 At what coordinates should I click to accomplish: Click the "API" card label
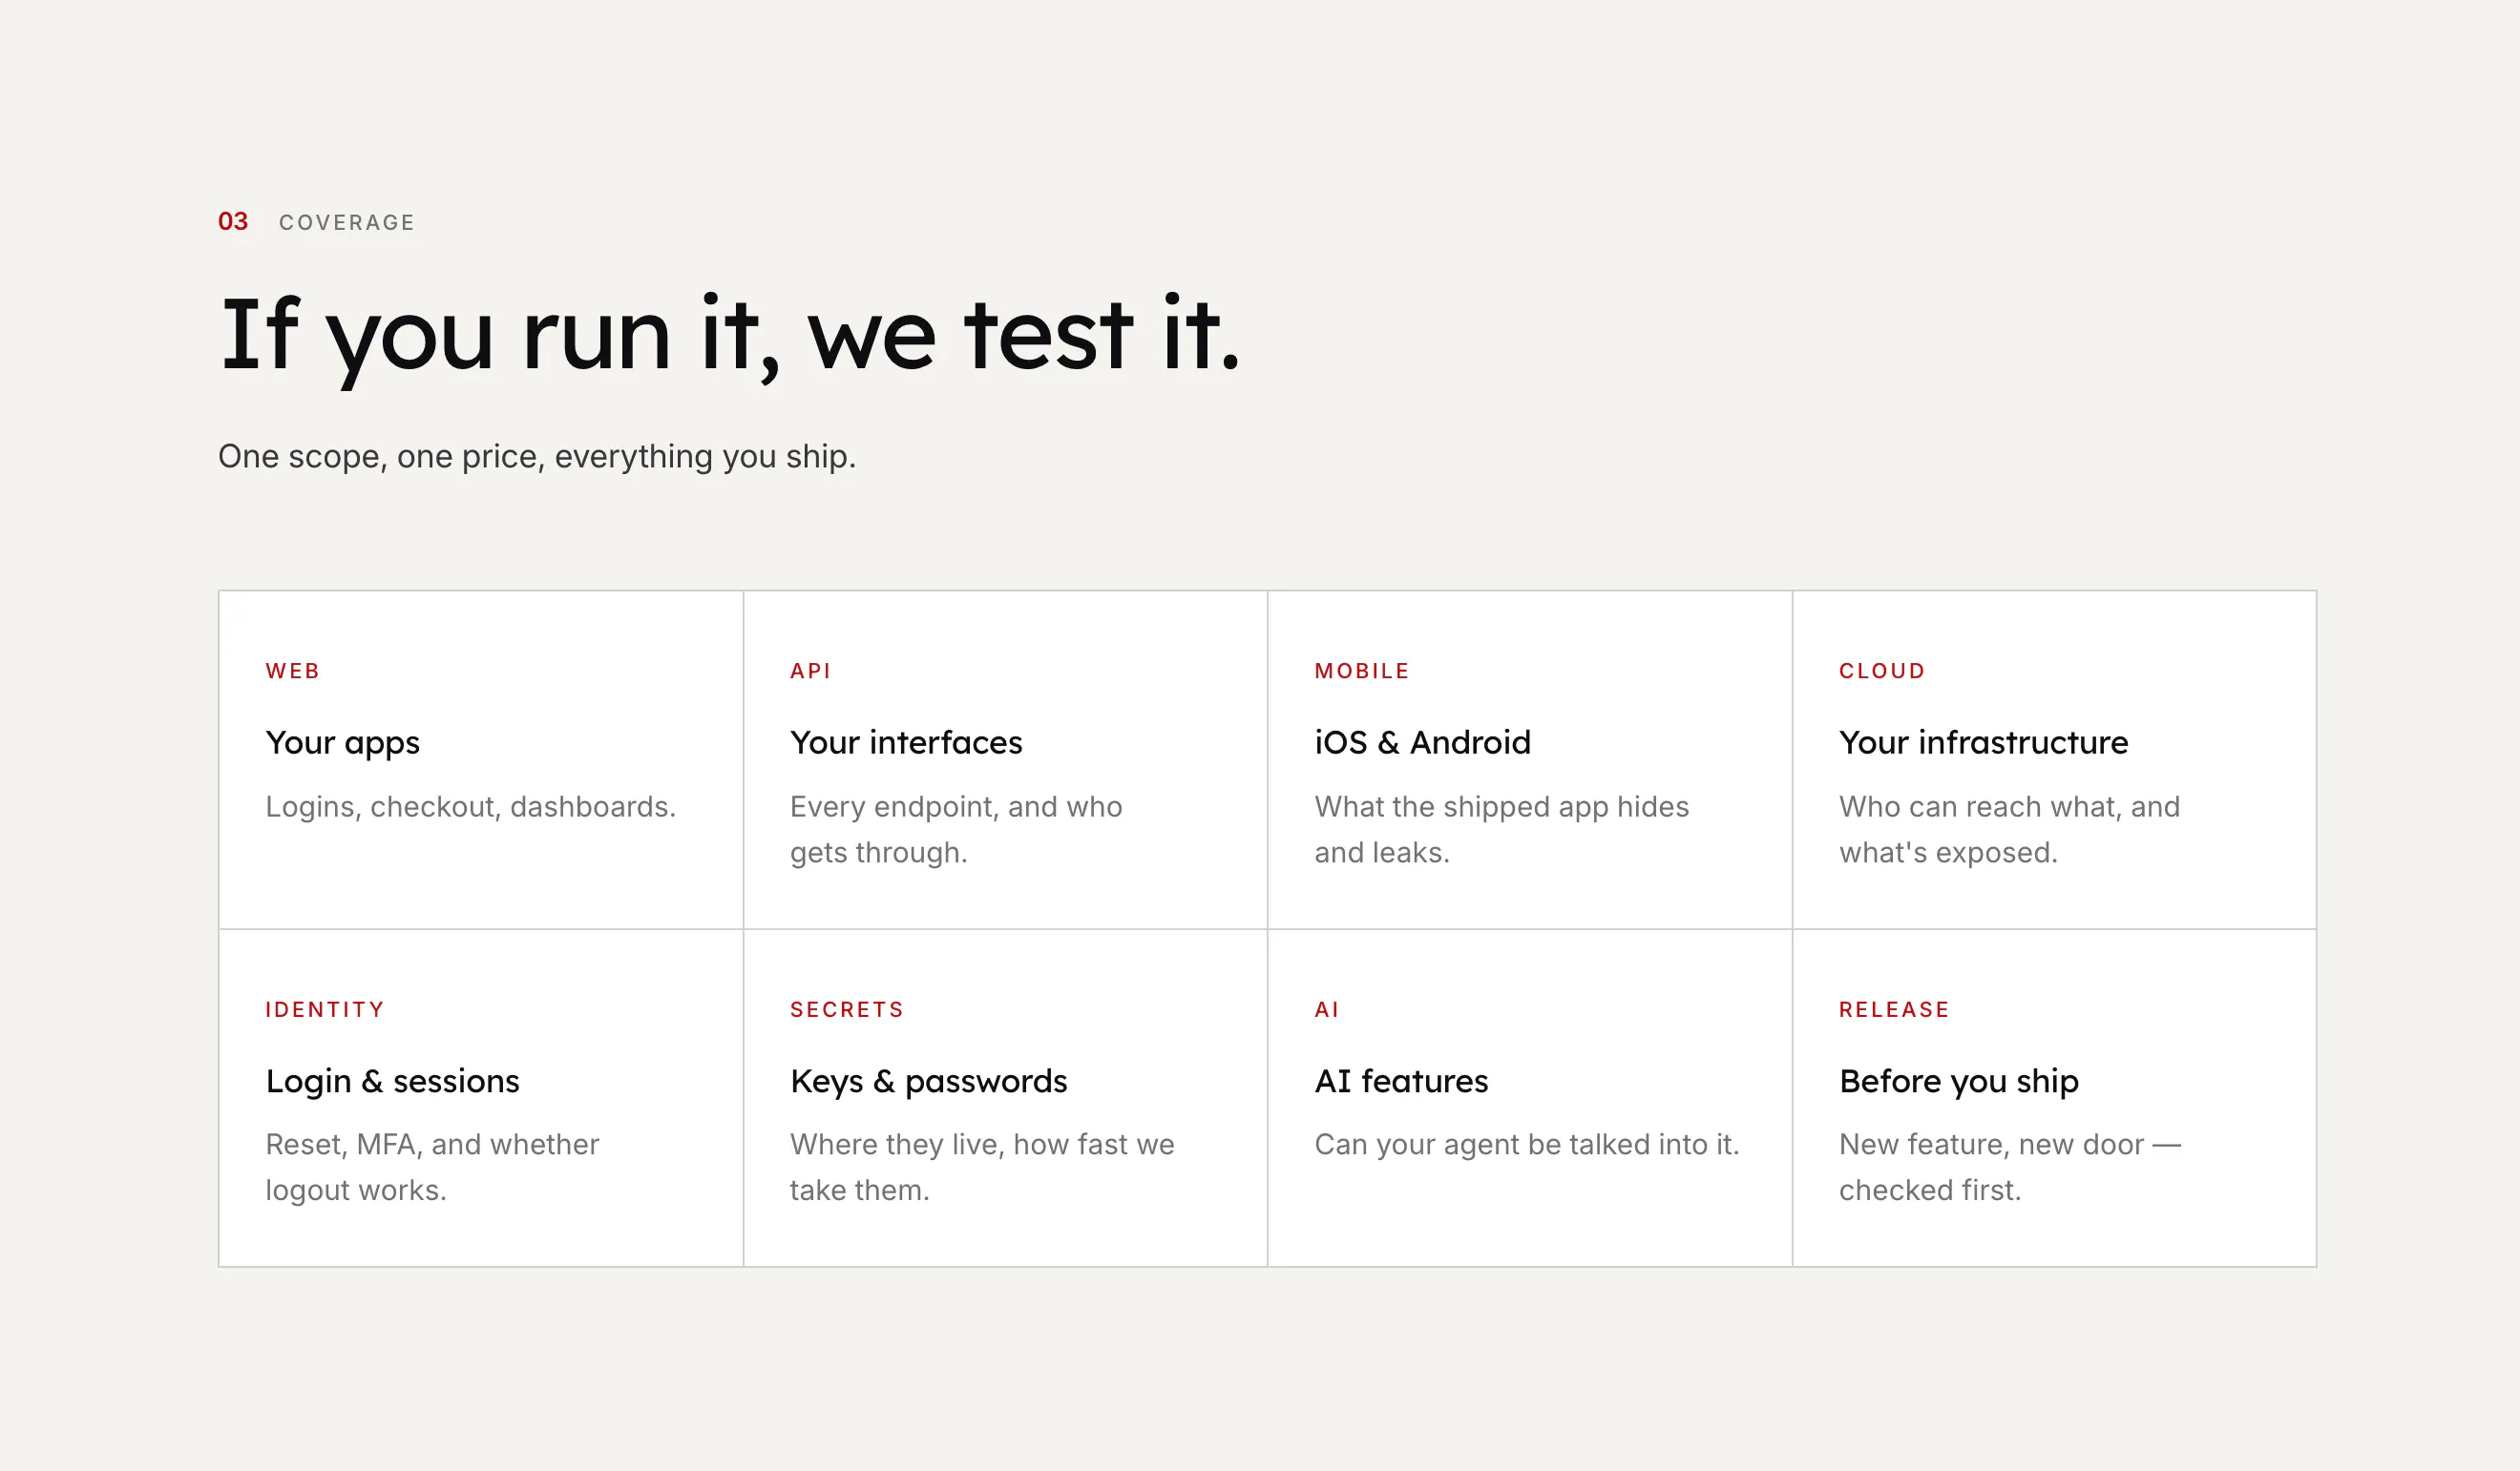[810, 671]
